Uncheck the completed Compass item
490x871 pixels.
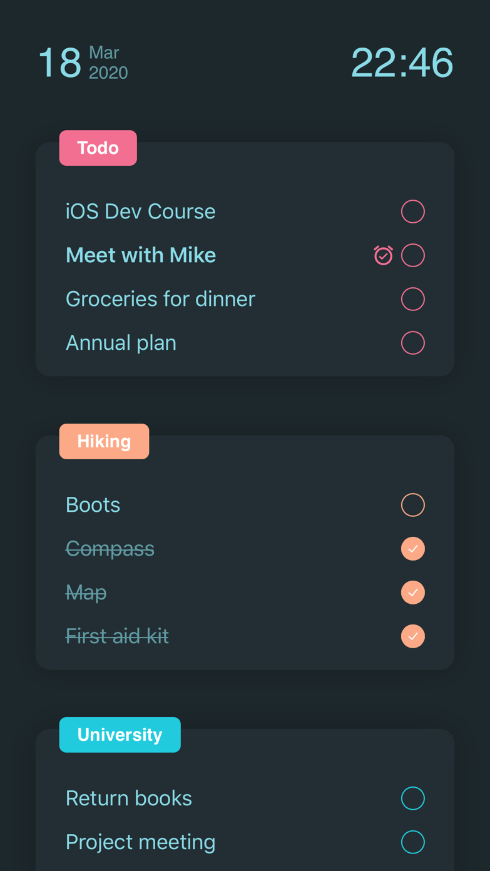[413, 549]
